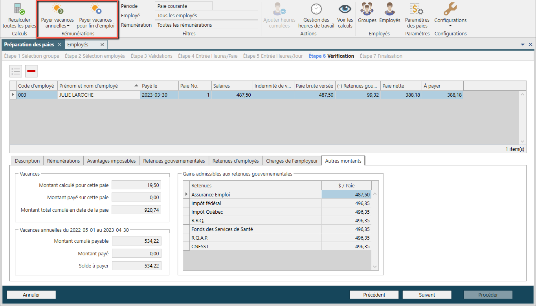Open the tab list dropdown arrow

(x=523, y=45)
